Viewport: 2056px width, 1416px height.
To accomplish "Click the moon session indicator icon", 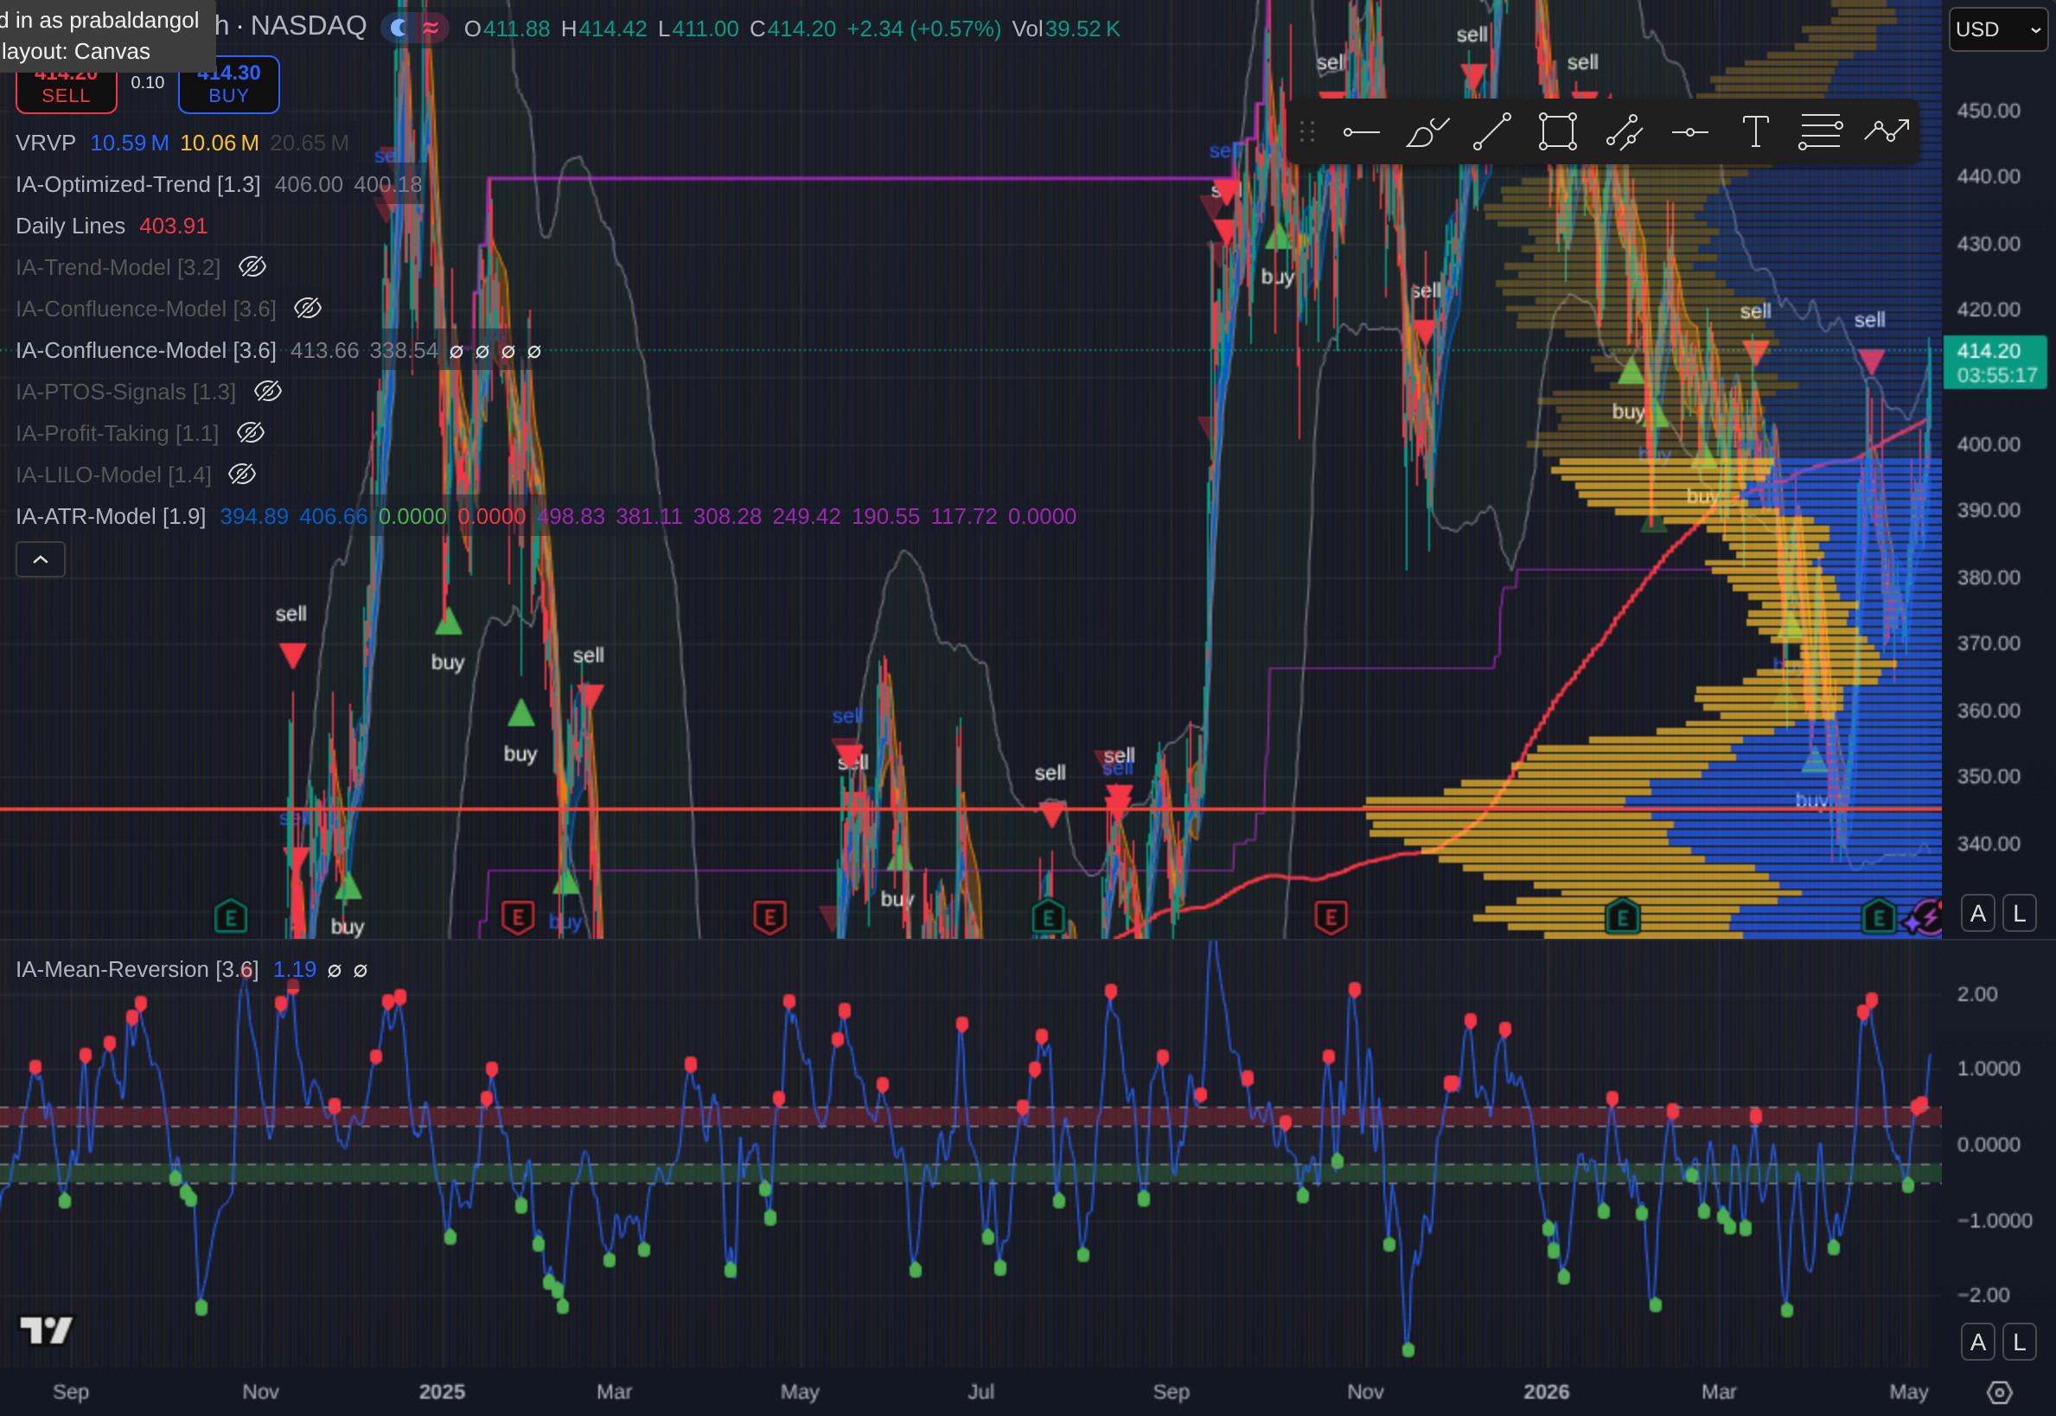I will [x=399, y=29].
